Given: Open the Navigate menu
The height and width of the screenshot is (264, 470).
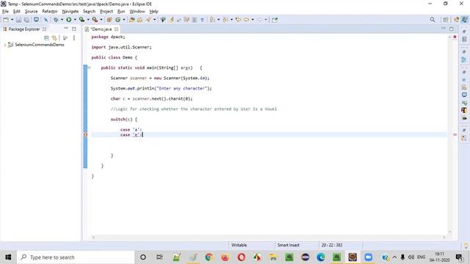Looking at the screenshot, I should [70, 12].
